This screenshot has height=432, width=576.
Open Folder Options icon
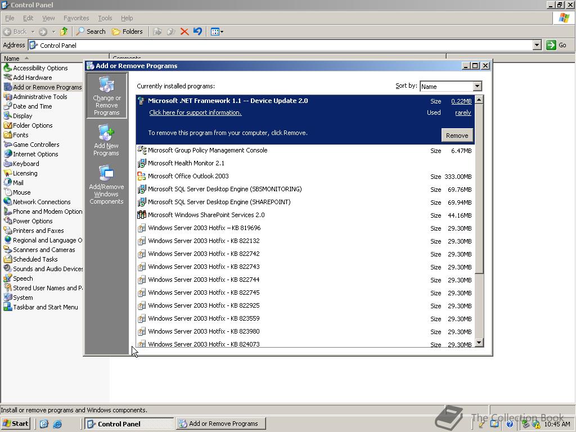click(7, 125)
